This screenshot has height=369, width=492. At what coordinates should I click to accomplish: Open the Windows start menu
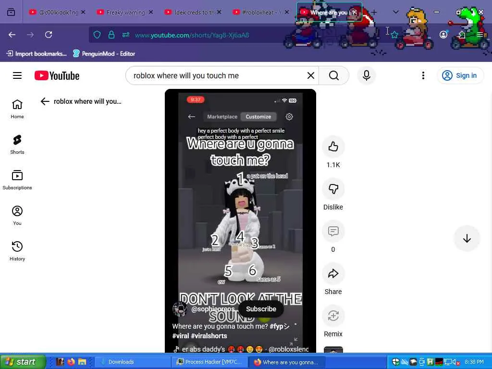point(22,362)
